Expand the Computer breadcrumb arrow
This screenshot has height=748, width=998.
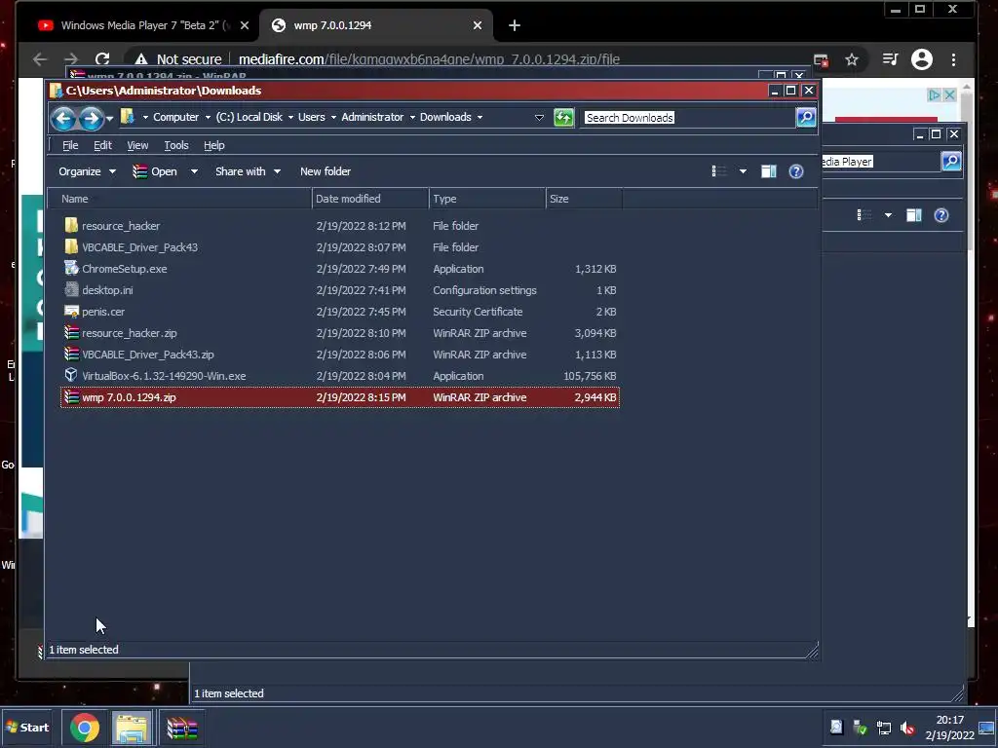click(x=208, y=118)
